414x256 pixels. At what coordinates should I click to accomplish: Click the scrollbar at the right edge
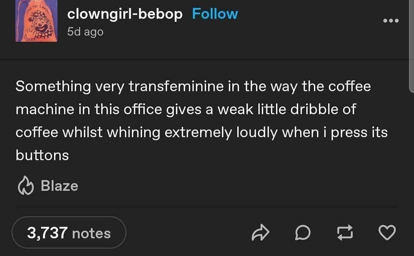pos(412,46)
